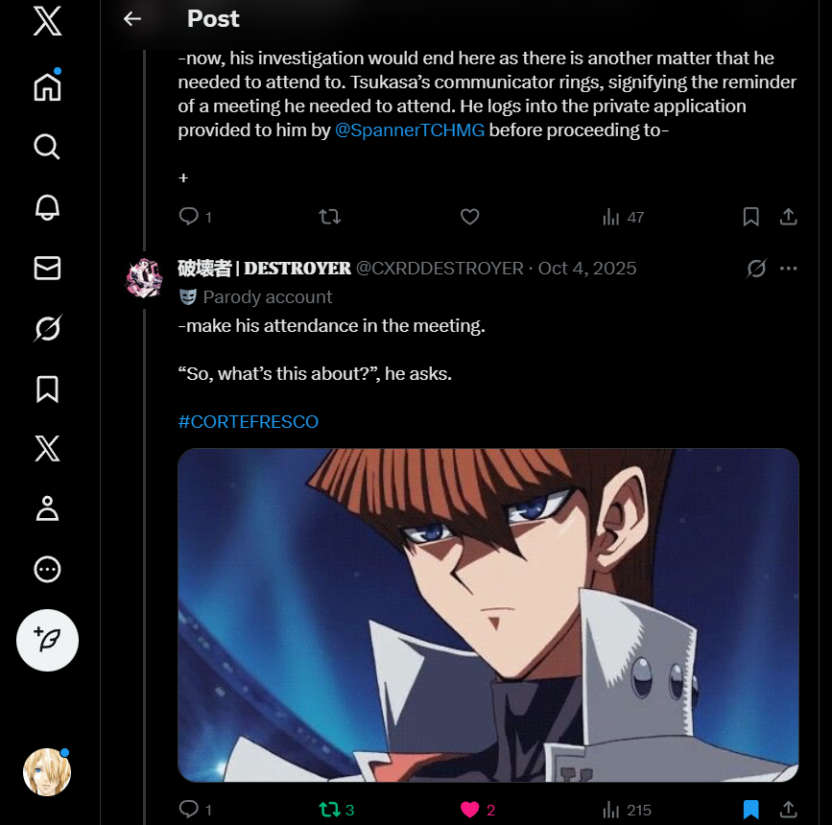Open Profile page from sidebar
The image size is (832, 825).
click(x=47, y=508)
